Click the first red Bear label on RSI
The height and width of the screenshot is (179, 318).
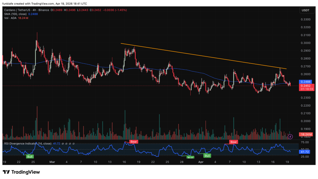pos(133,142)
